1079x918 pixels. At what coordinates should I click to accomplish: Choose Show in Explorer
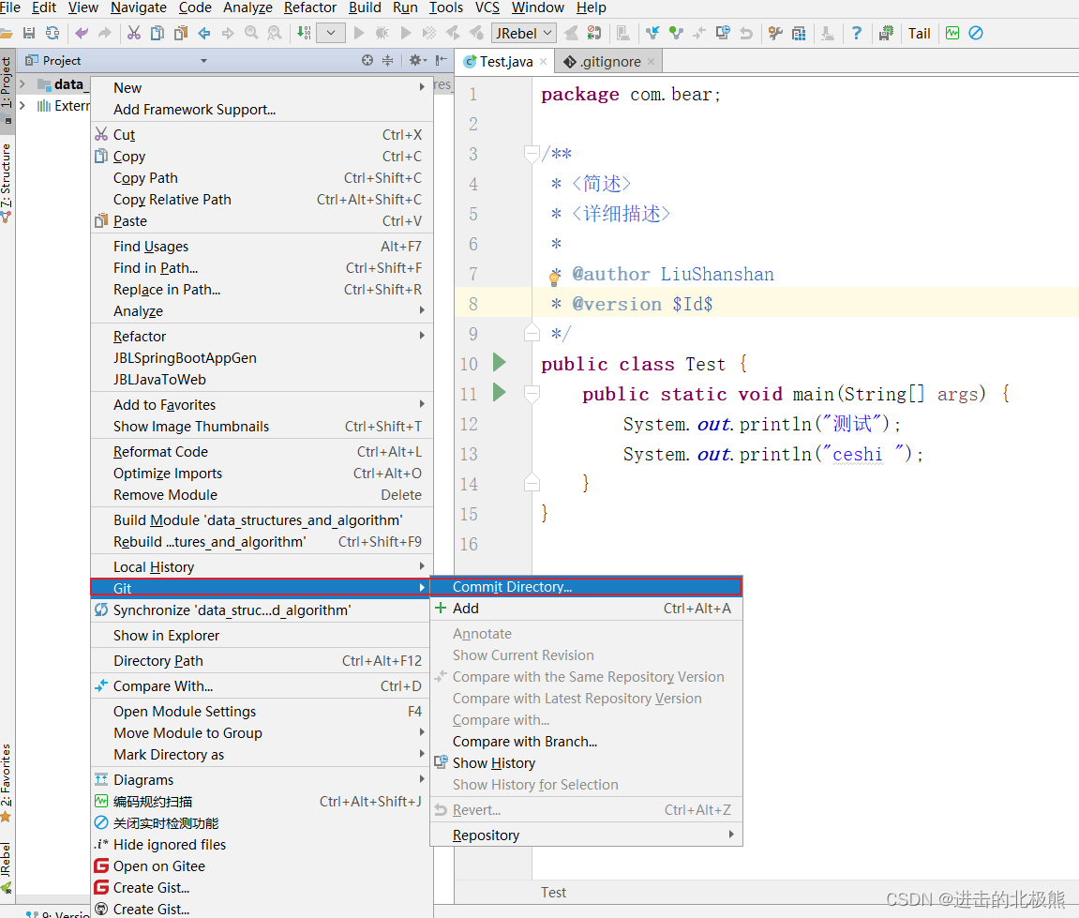260,635
